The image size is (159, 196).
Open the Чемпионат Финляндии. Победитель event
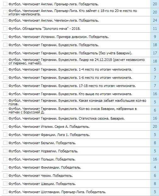[x=45, y=167]
